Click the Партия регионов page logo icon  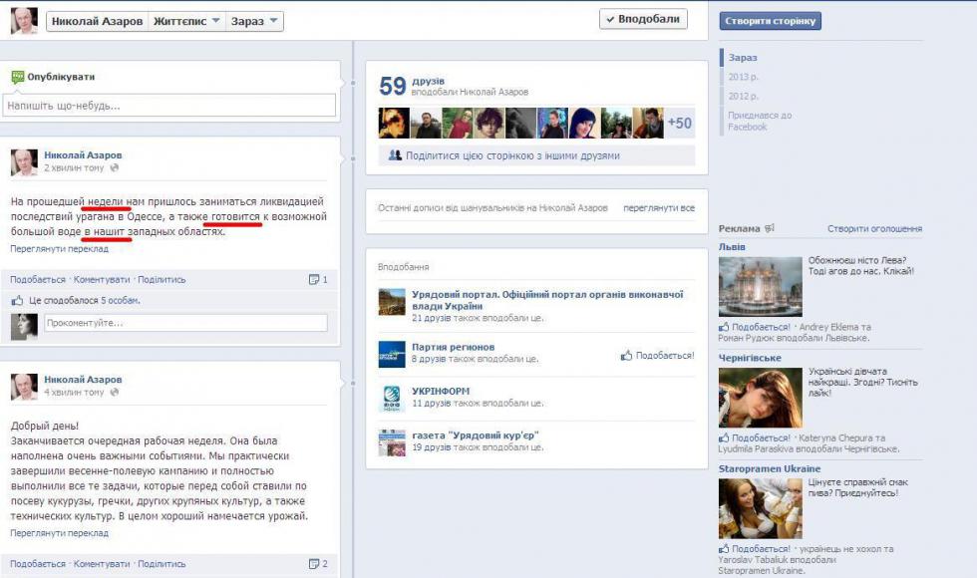(392, 354)
